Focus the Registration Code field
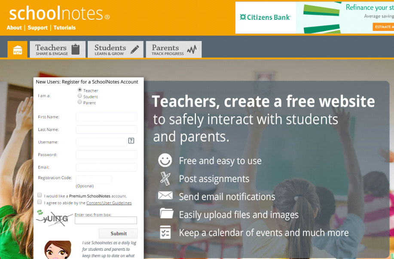This screenshot has height=259, width=394. tap(94, 180)
